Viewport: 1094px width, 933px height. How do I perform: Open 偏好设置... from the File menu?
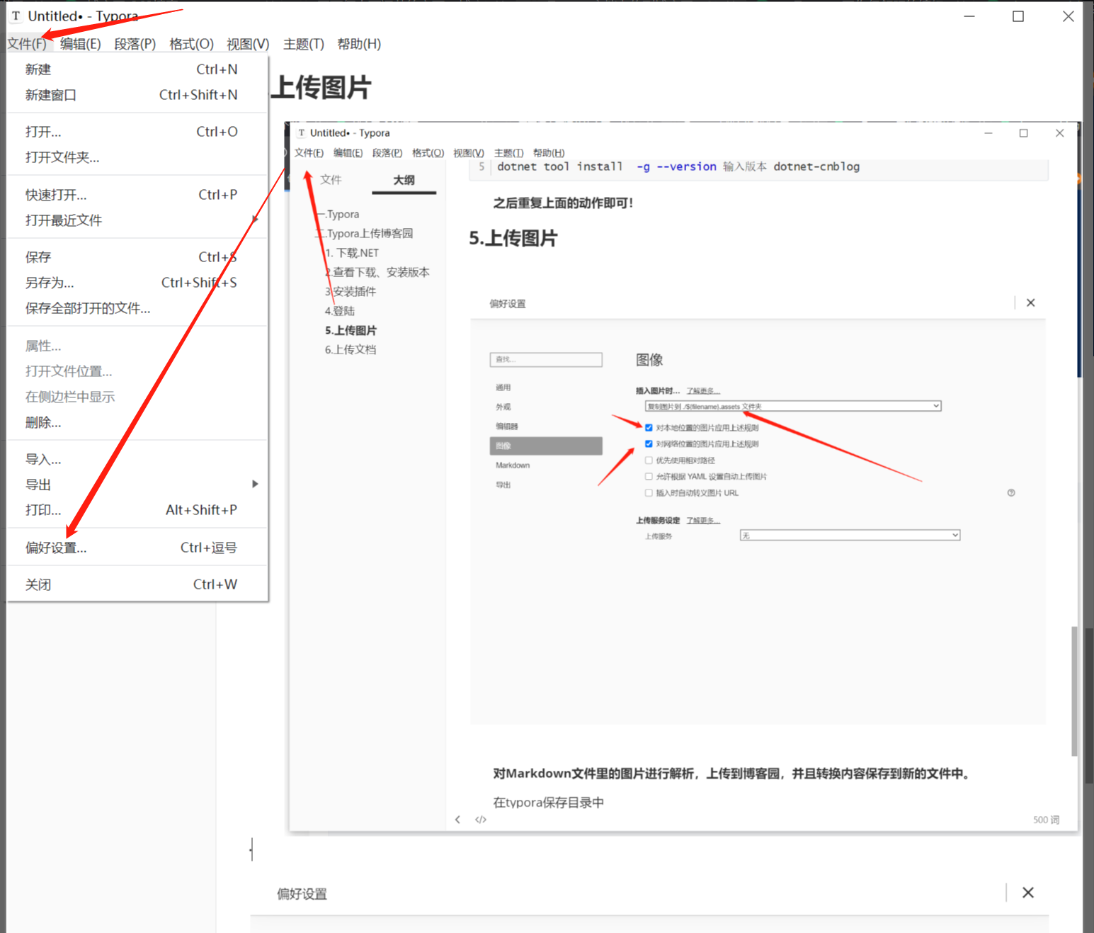tap(137, 548)
